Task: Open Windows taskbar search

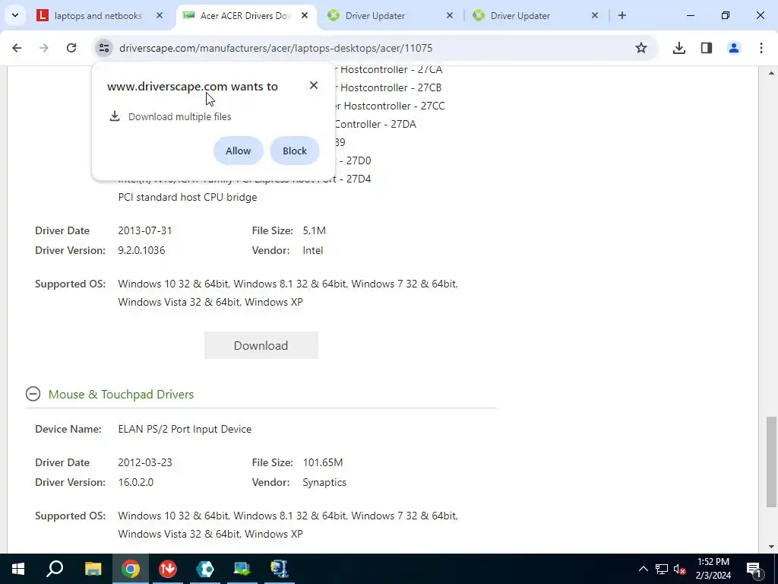Action: coord(55,569)
